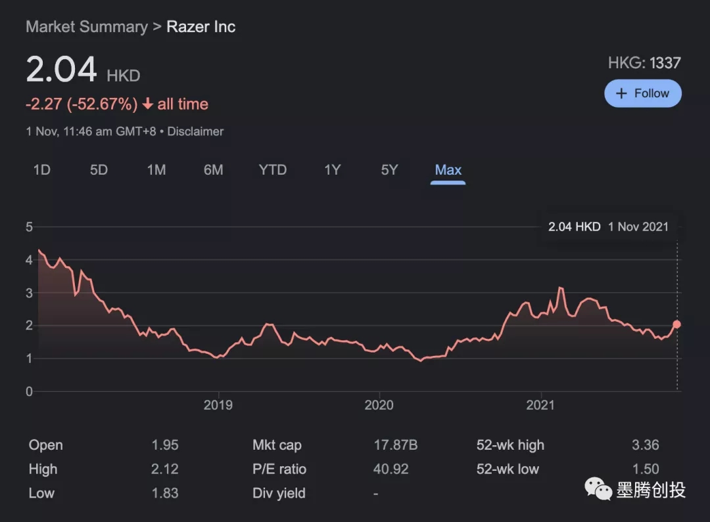Click the WeChat logo watermark

pyautogui.click(x=598, y=489)
